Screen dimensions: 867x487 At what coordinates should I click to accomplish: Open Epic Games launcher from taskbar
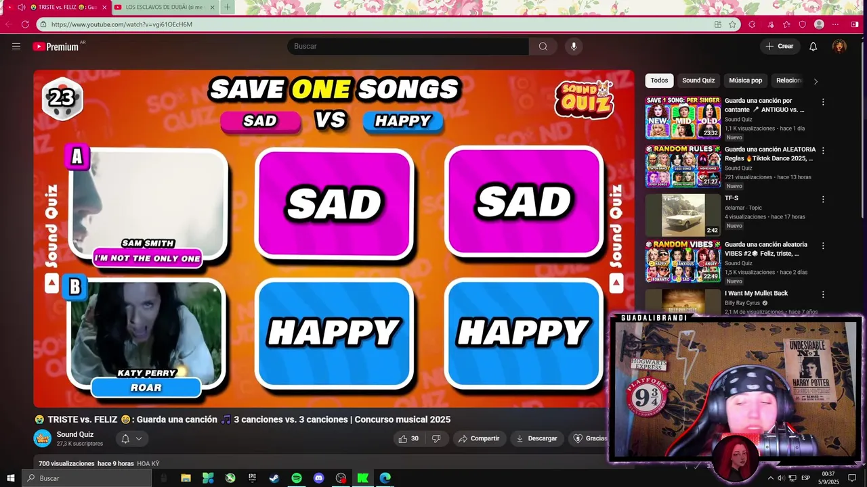252,478
